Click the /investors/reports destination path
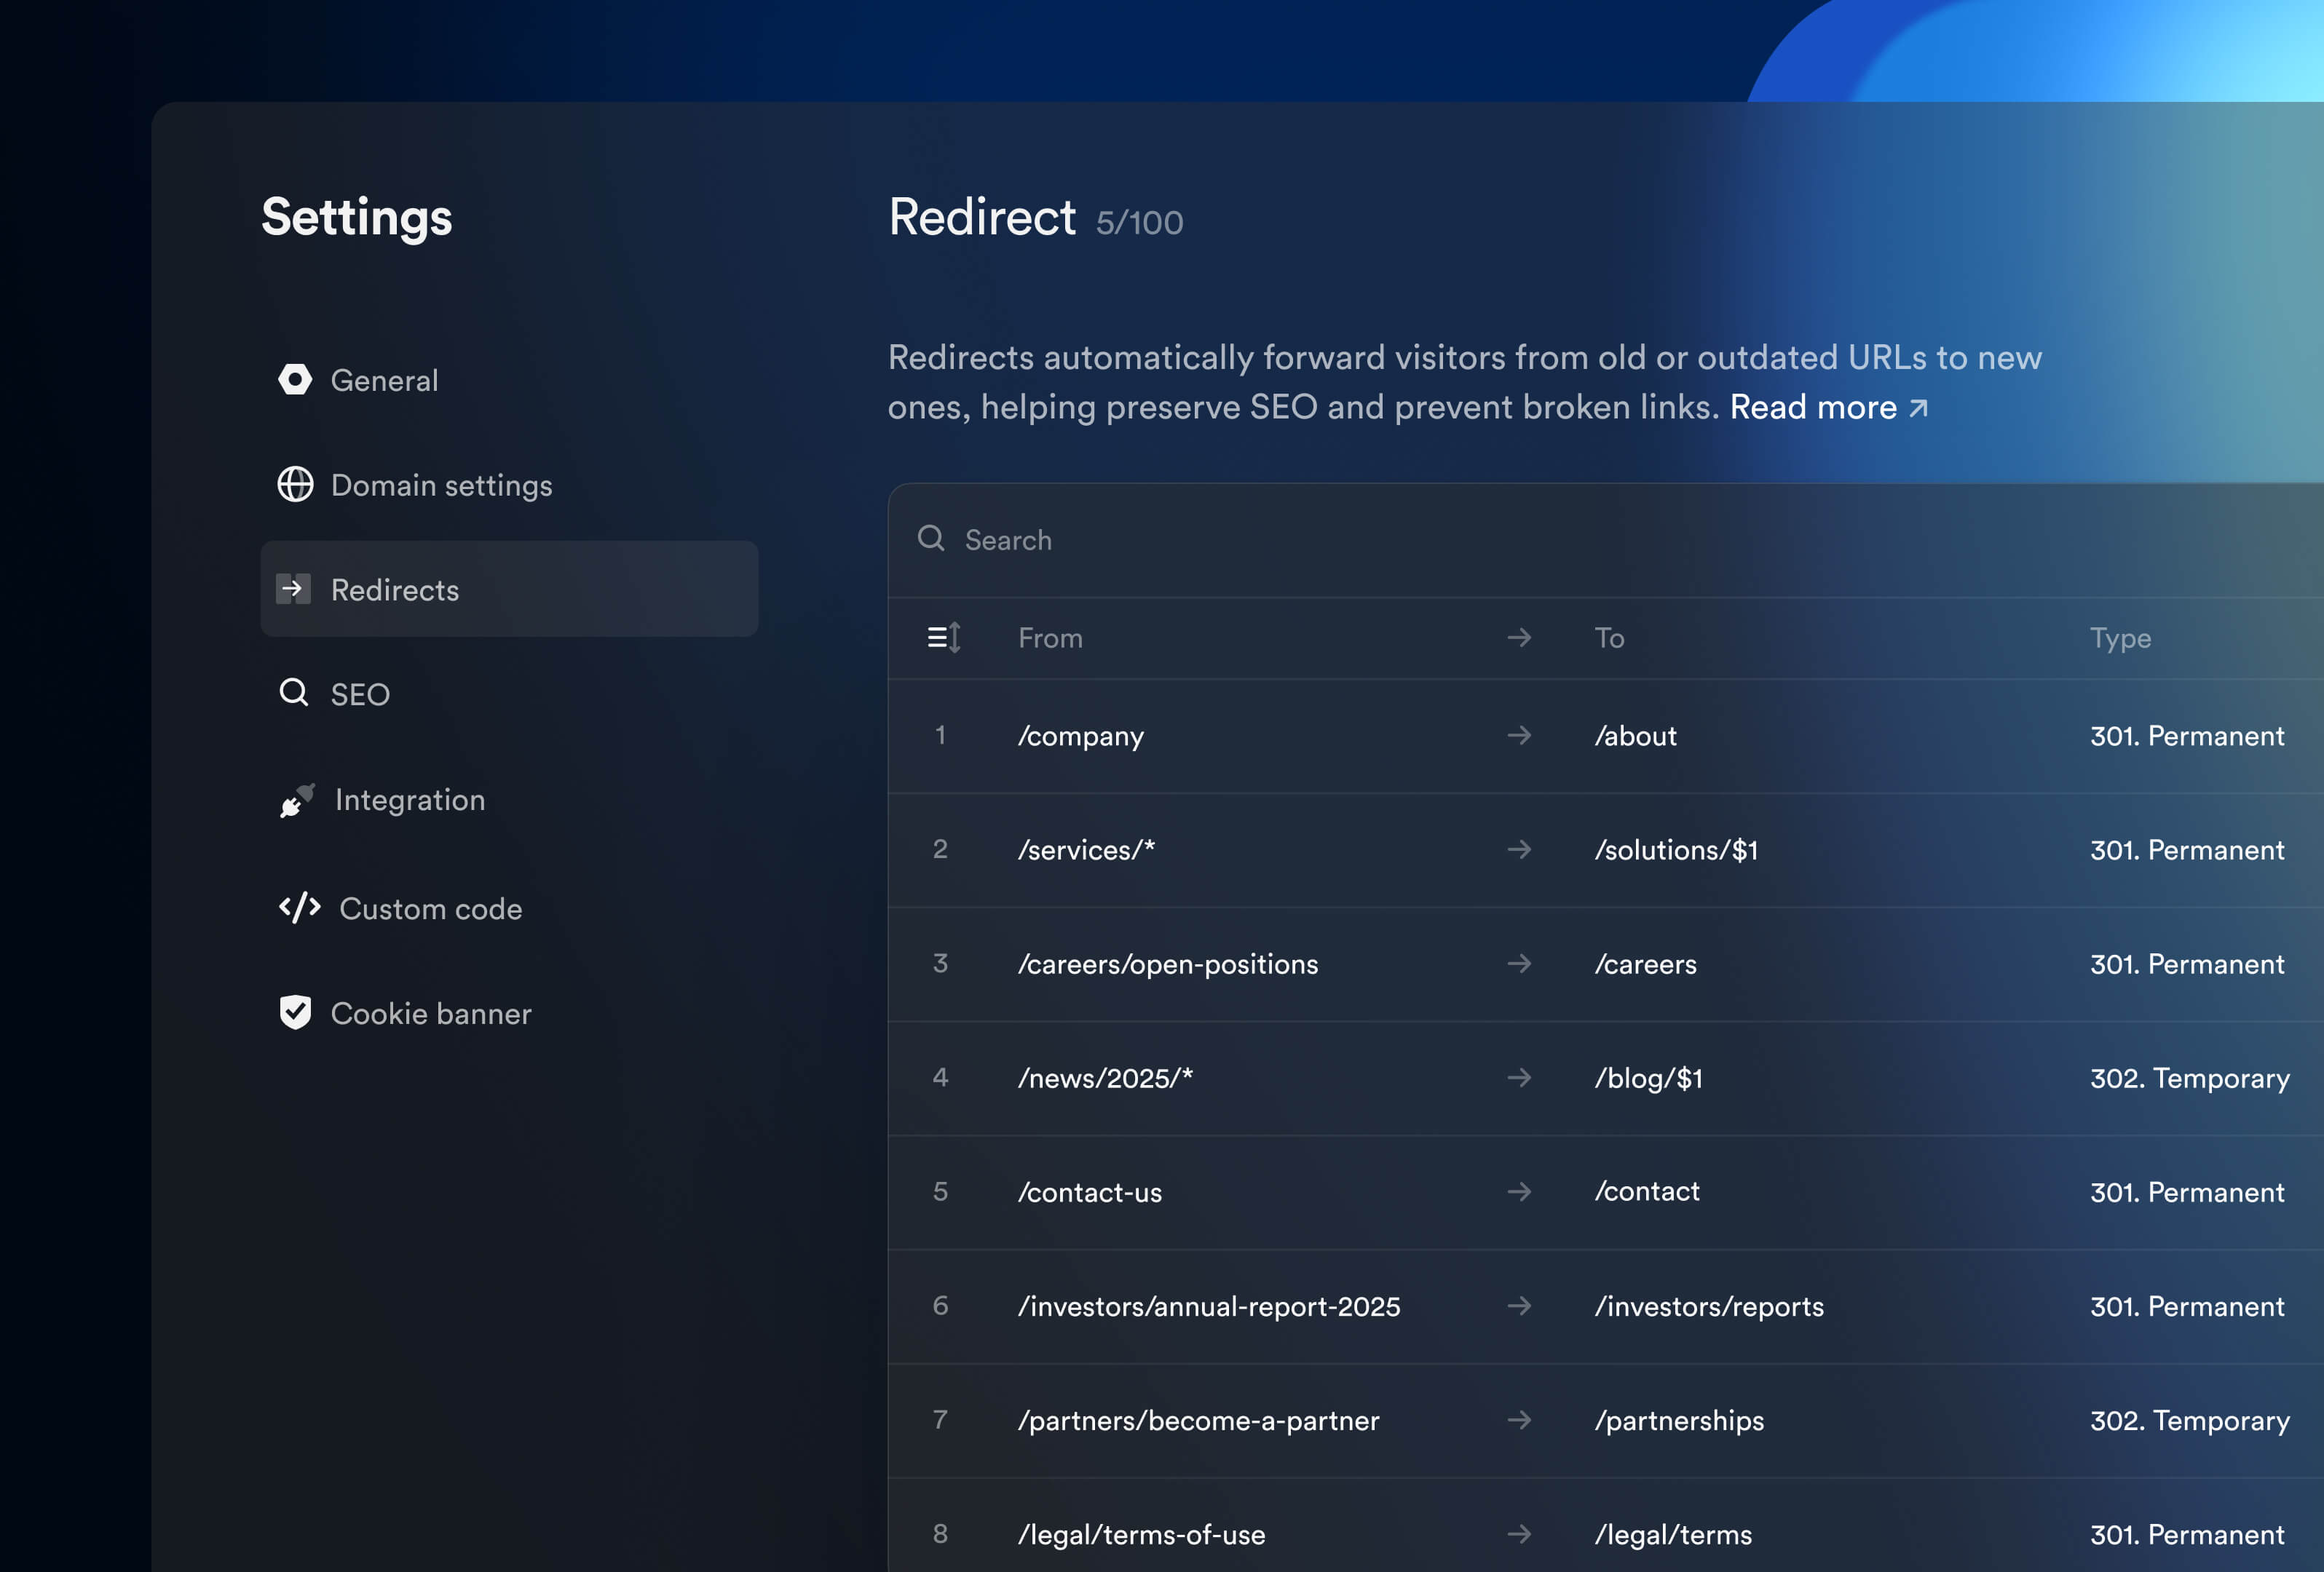This screenshot has width=2324, height=1572. 1709,1306
